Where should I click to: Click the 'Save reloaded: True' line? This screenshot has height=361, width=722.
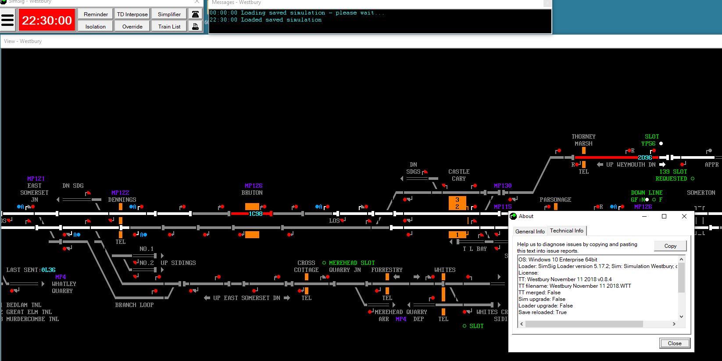[x=543, y=312]
